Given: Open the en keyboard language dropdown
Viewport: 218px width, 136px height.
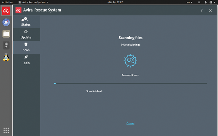Looking at the screenshot, I should (189, 2).
